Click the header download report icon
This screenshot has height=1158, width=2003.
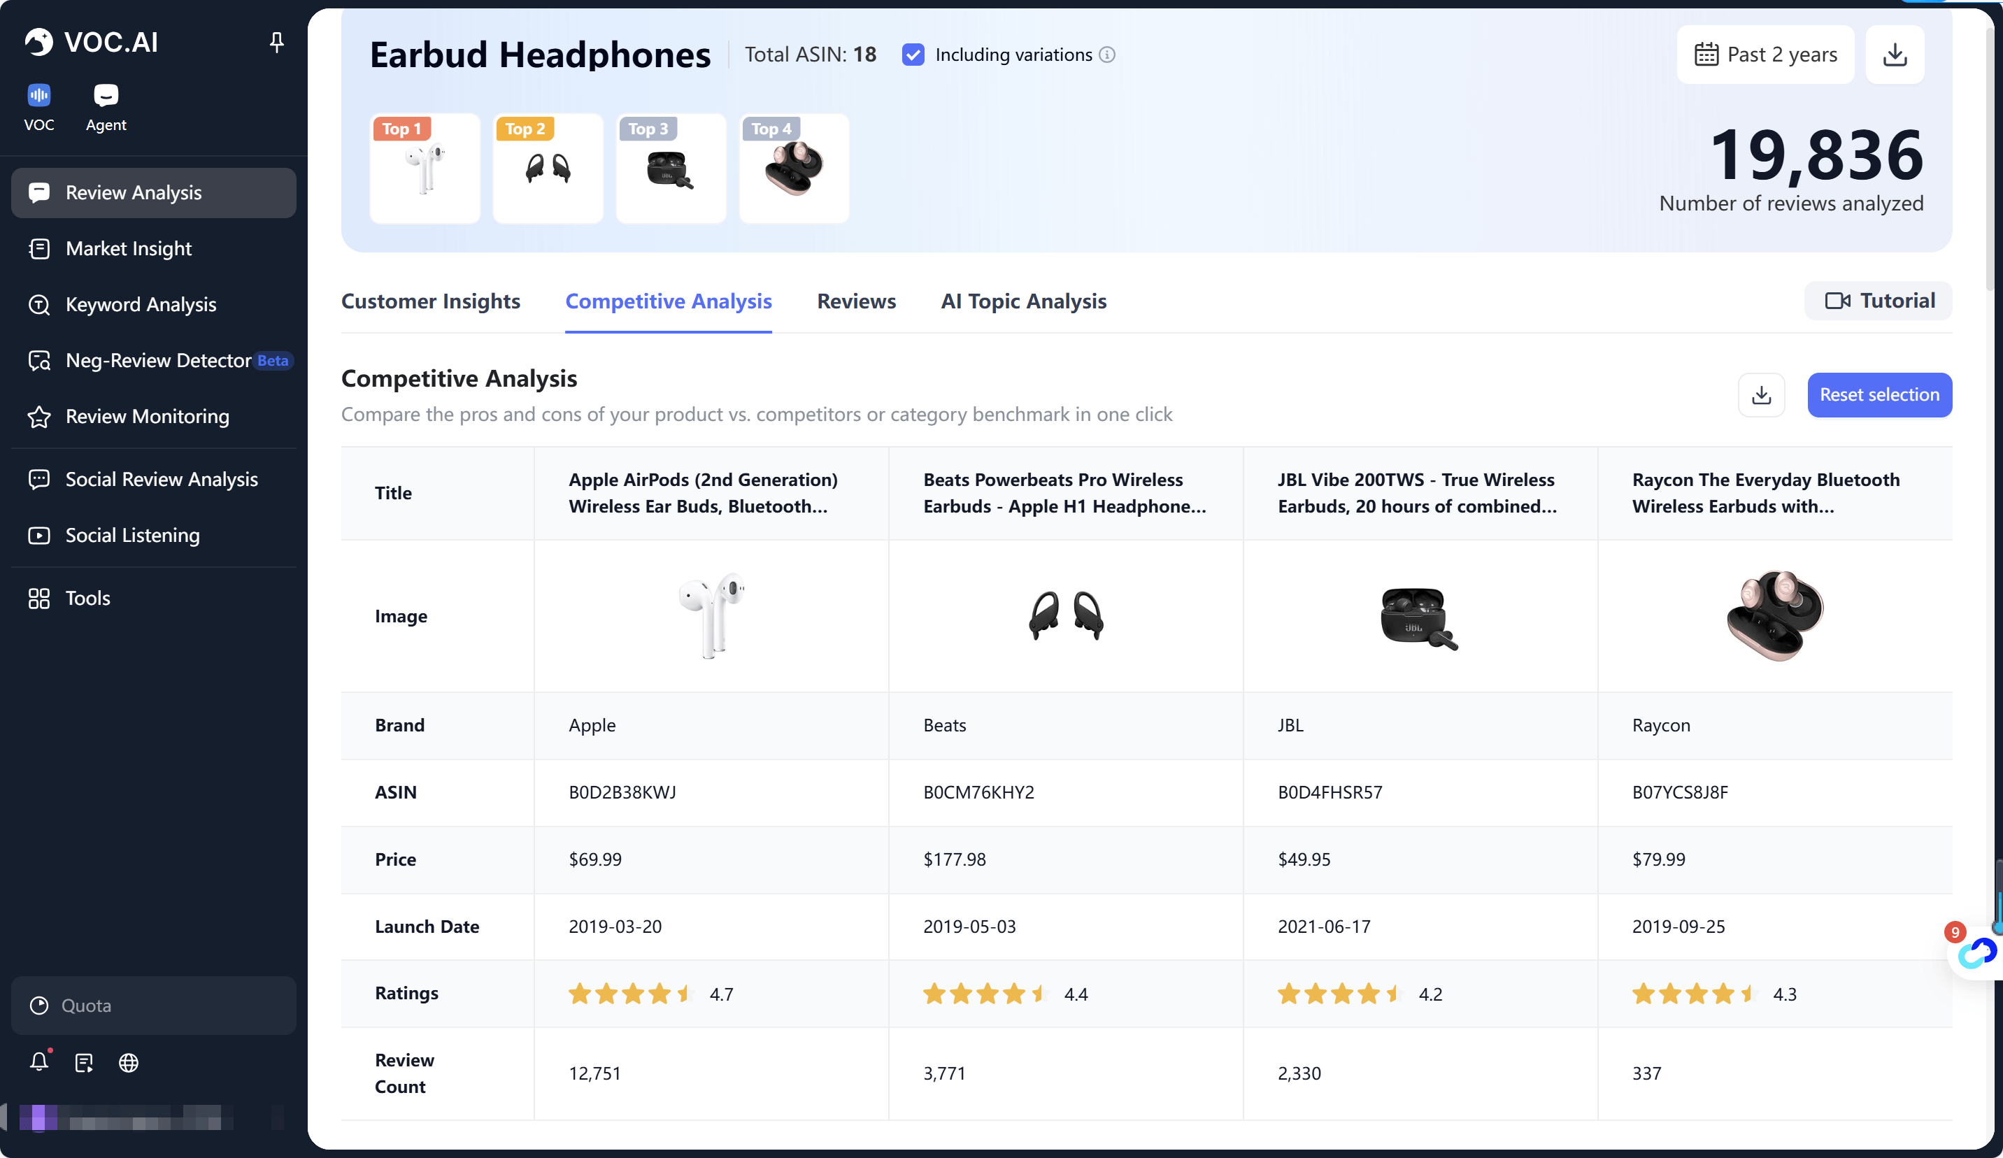coord(1895,54)
